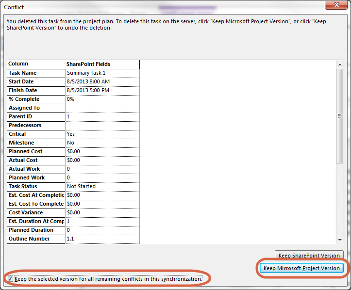This screenshot has width=351, height=290.
Task: Click the 'Column' header cell
Action: (x=36, y=64)
